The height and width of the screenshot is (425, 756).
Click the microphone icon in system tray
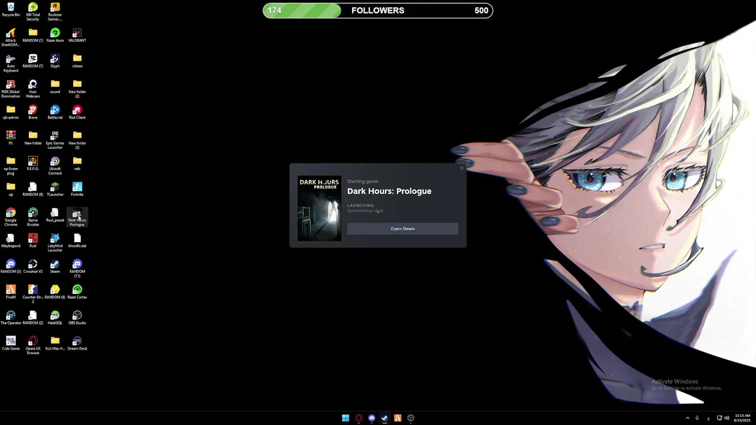(x=697, y=418)
